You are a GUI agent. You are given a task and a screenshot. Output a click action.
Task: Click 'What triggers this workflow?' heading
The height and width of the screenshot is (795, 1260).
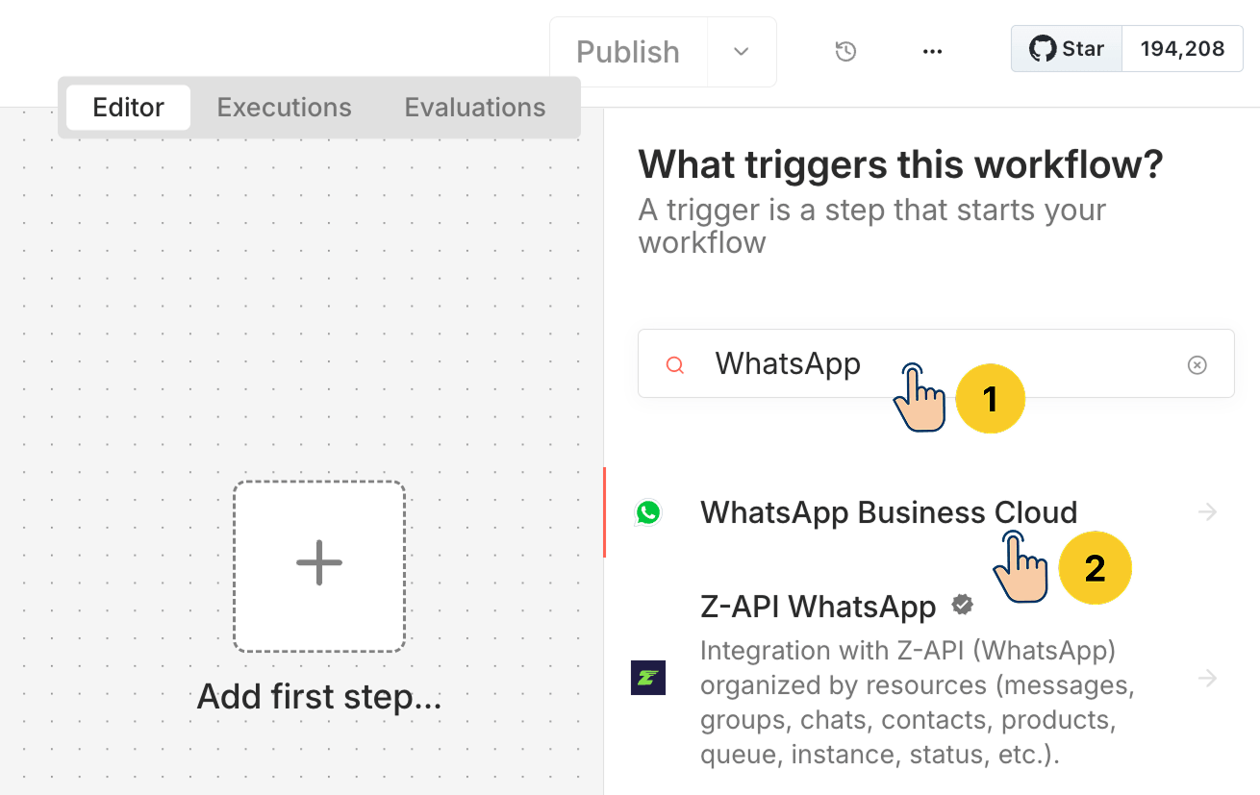pos(900,165)
